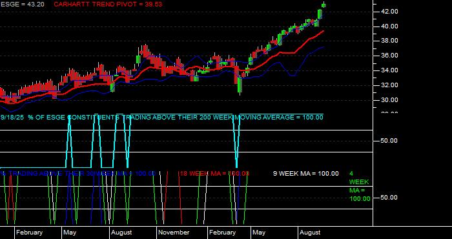The width and height of the screenshot is (452, 239).
Task: Select the second February timeline marker
Action: [222, 233]
